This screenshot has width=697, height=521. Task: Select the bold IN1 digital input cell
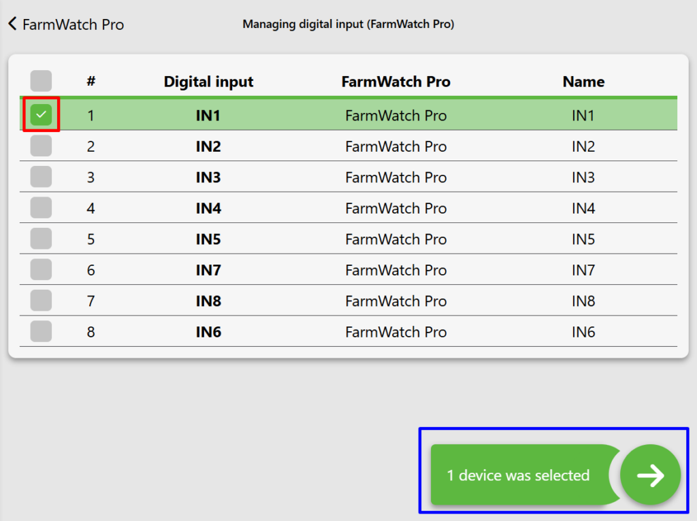(208, 116)
